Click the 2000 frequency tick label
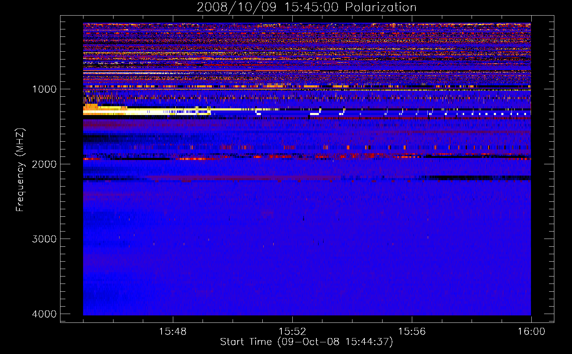 click(x=44, y=164)
